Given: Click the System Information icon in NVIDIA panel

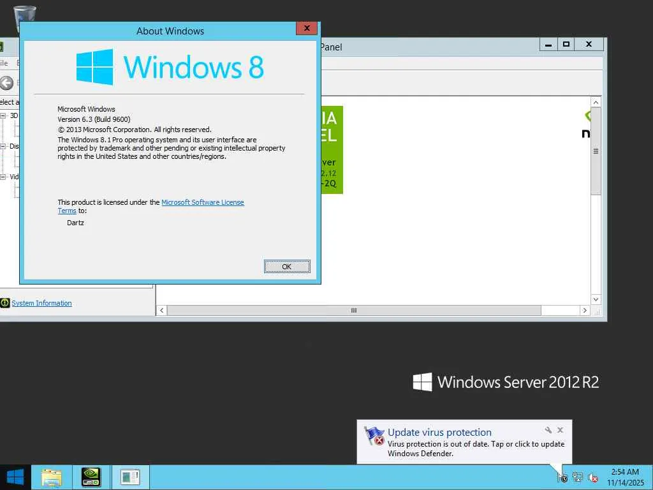Looking at the screenshot, I should 4,303.
